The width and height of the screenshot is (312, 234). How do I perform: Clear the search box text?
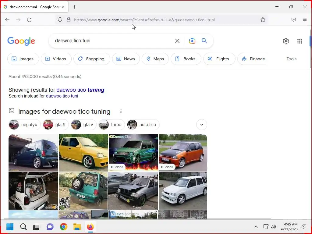pos(177,41)
